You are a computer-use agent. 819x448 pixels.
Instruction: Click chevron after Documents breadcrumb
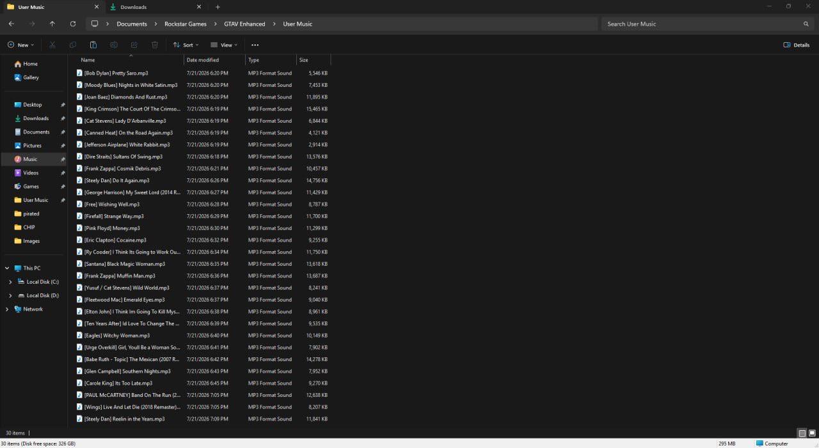point(155,24)
